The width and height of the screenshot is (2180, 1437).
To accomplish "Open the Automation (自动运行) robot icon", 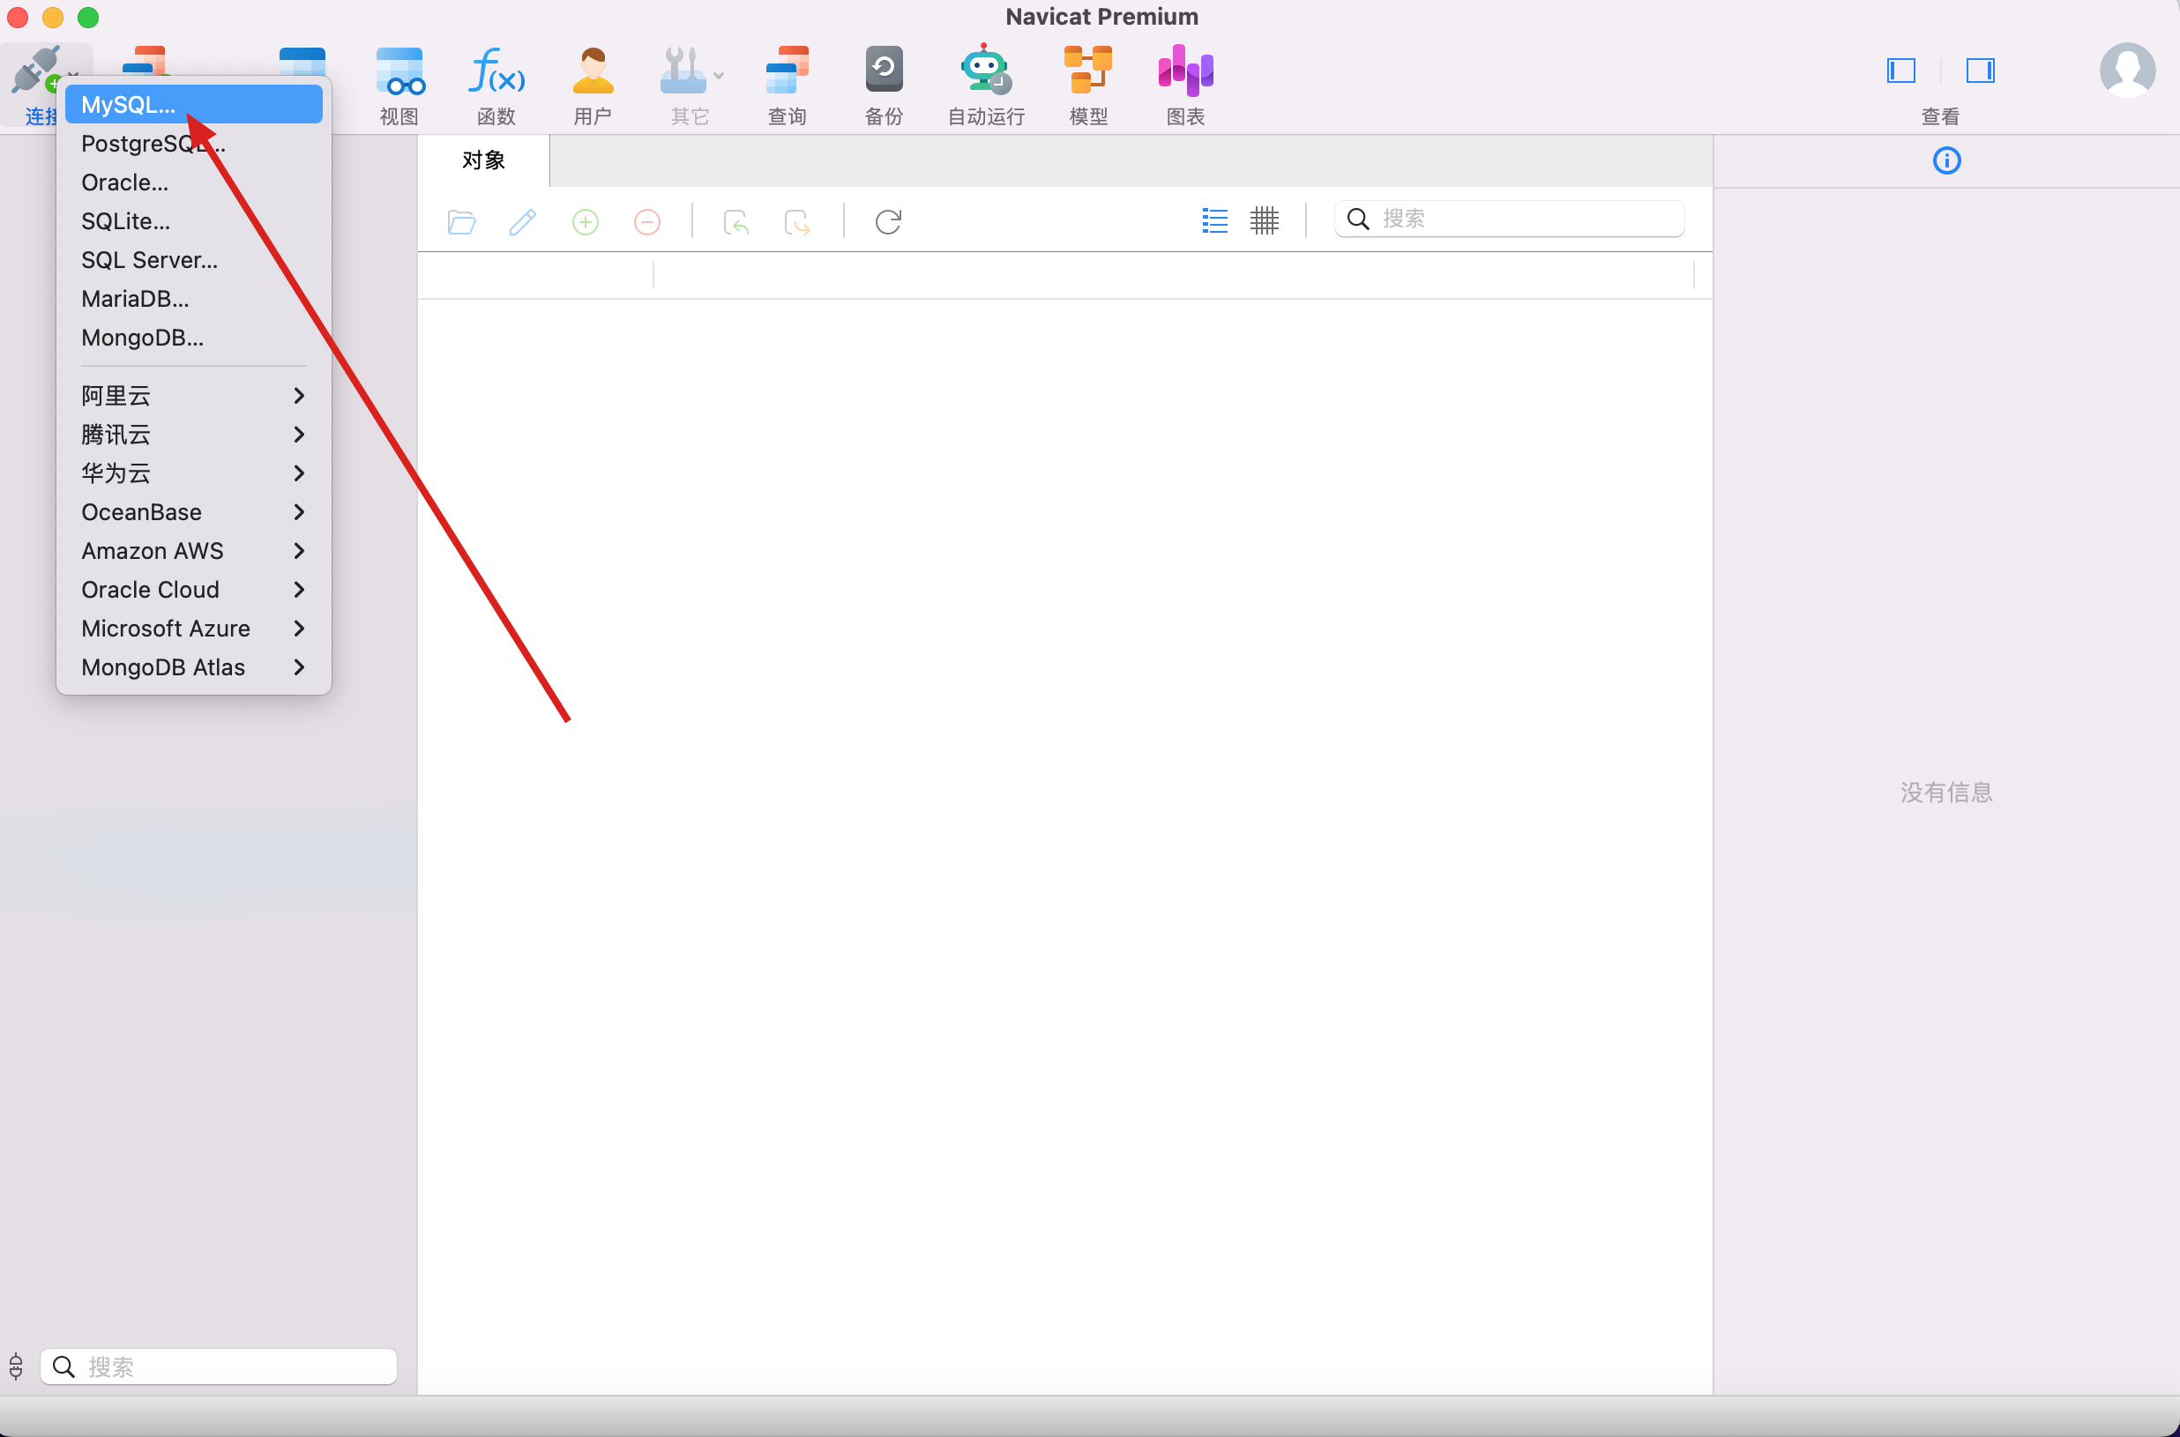I will (x=985, y=71).
